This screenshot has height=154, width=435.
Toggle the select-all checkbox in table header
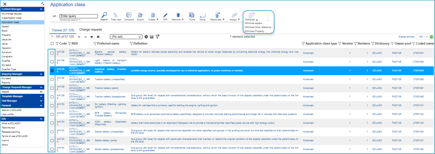tap(52, 43)
